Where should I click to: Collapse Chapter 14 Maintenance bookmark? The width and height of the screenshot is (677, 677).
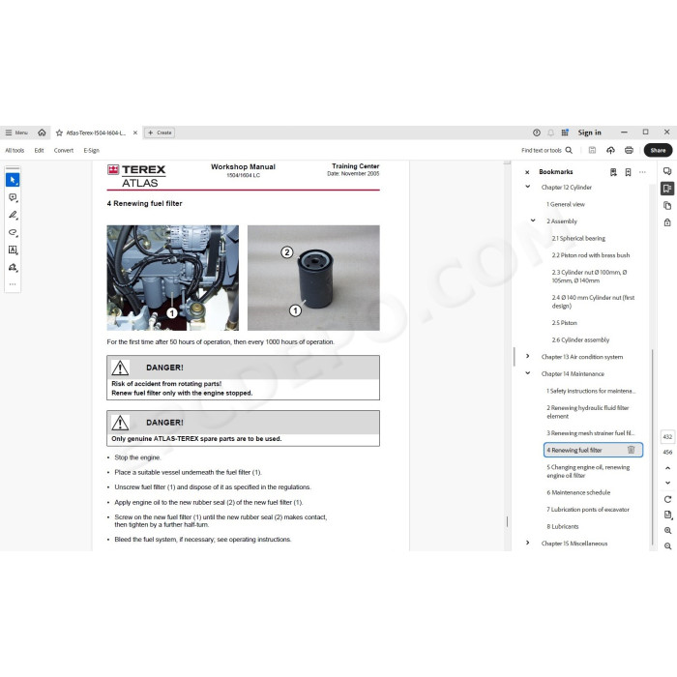(528, 373)
